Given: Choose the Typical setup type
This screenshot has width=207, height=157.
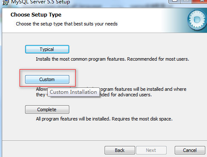Looking at the screenshot, I should point(47,49).
